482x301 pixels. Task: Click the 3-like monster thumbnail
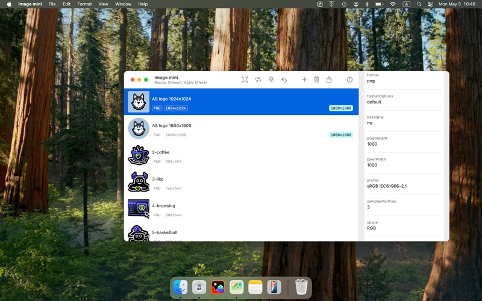[139, 182]
